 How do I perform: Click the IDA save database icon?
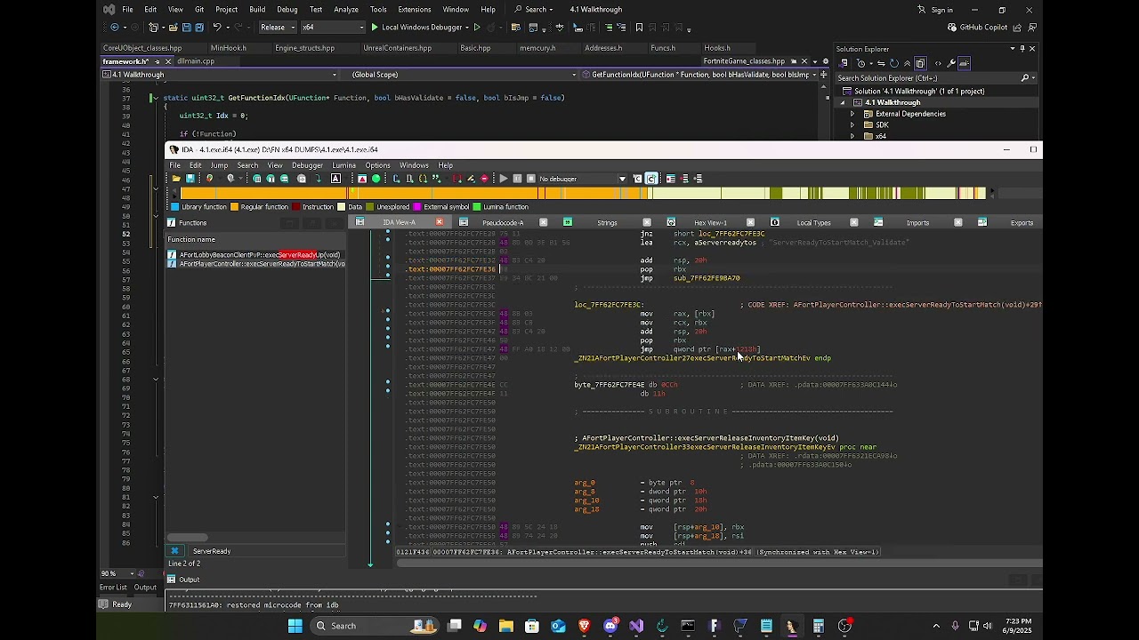coord(190,179)
